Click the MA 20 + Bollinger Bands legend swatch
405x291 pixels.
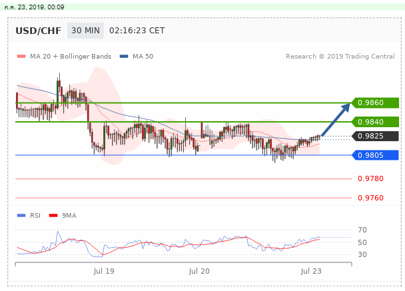coord(21,57)
